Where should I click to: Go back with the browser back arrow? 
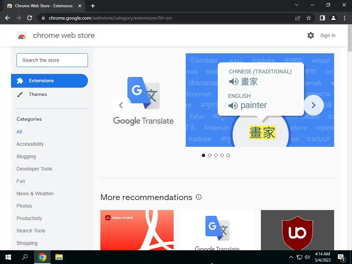[8, 18]
